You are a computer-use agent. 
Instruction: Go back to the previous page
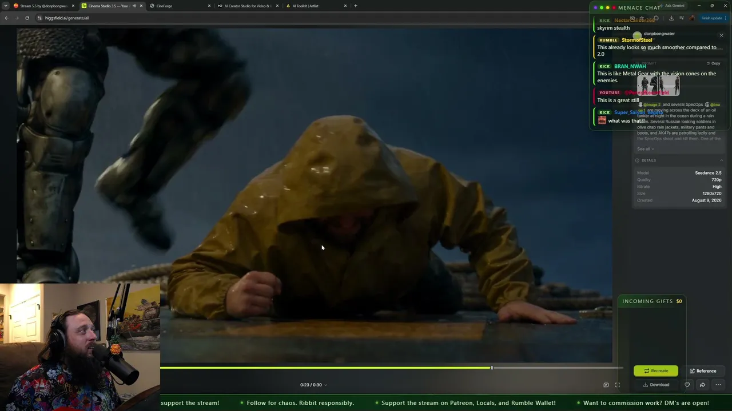click(6, 18)
